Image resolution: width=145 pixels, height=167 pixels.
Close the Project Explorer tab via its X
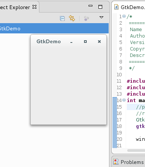click(x=34, y=7)
